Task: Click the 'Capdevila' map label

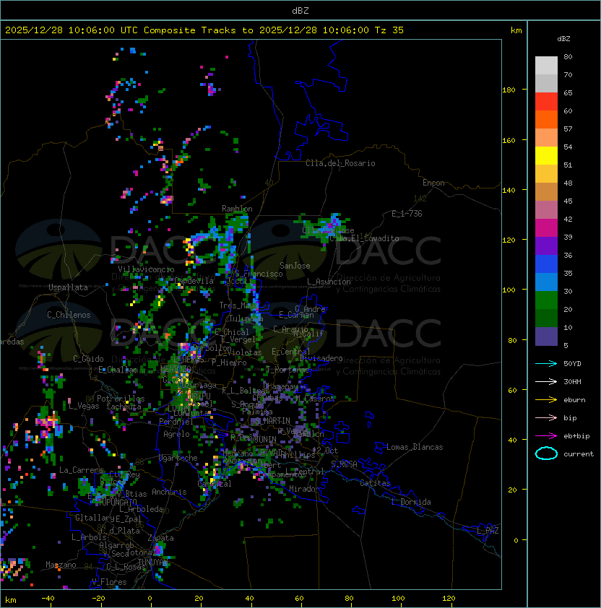Action: tap(194, 280)
